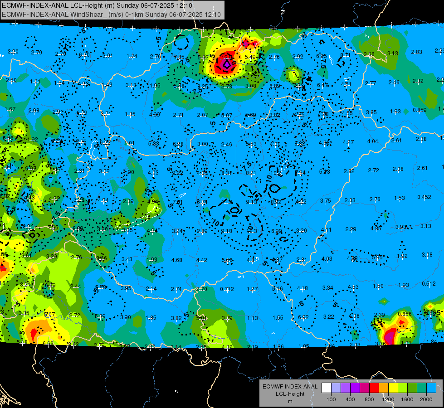Click the grid value 3.76
Image resolution: width=444 pixels, height=408 pixels.
375,199
